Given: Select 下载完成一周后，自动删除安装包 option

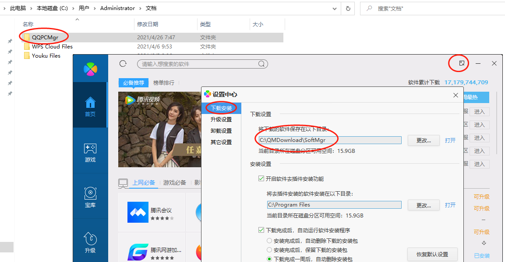Looking at the screenshot, I should click(269, 259).
